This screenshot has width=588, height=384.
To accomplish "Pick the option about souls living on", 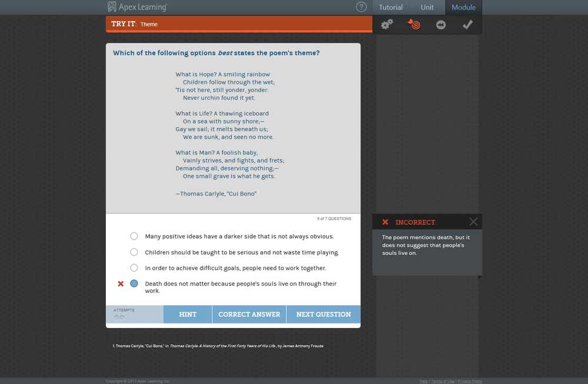I will [x=134, y=284].
